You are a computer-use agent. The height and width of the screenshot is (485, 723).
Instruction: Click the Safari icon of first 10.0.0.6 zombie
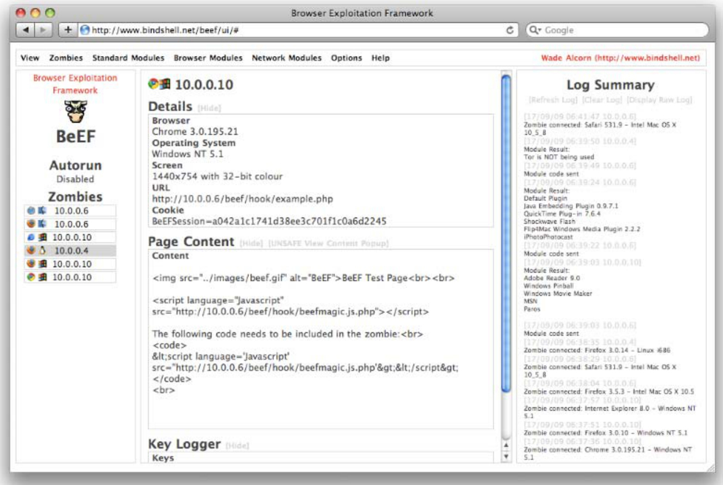tap(31, 211)
